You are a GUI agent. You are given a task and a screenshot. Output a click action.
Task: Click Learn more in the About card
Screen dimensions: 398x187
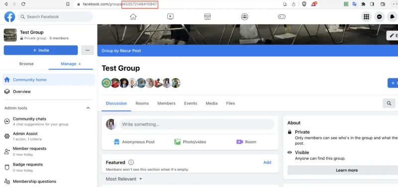[x=347, y=170]
